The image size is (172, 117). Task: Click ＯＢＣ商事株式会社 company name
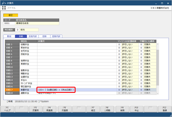(x=160, y=8)
